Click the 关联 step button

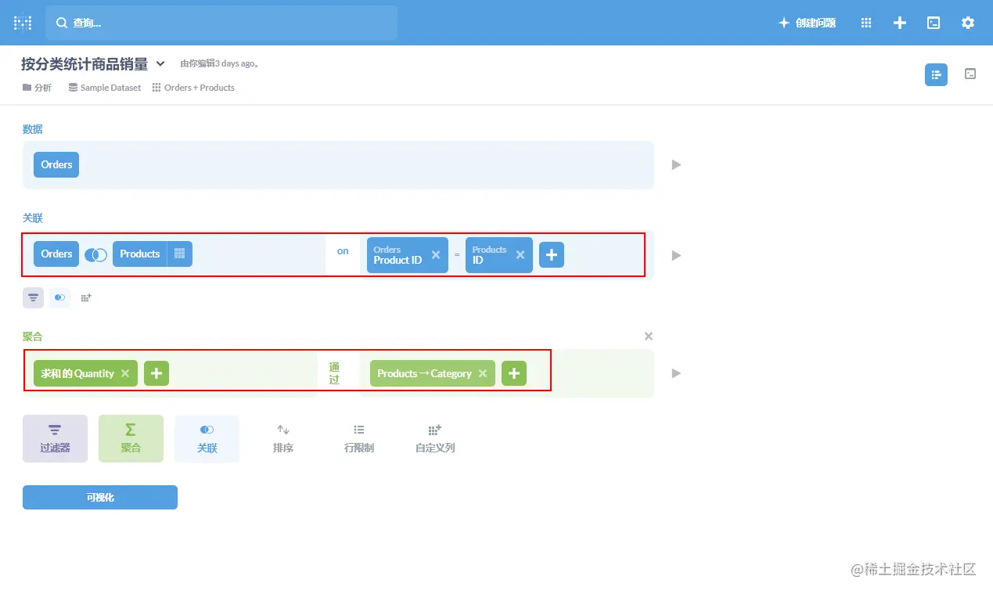[207, 438]
